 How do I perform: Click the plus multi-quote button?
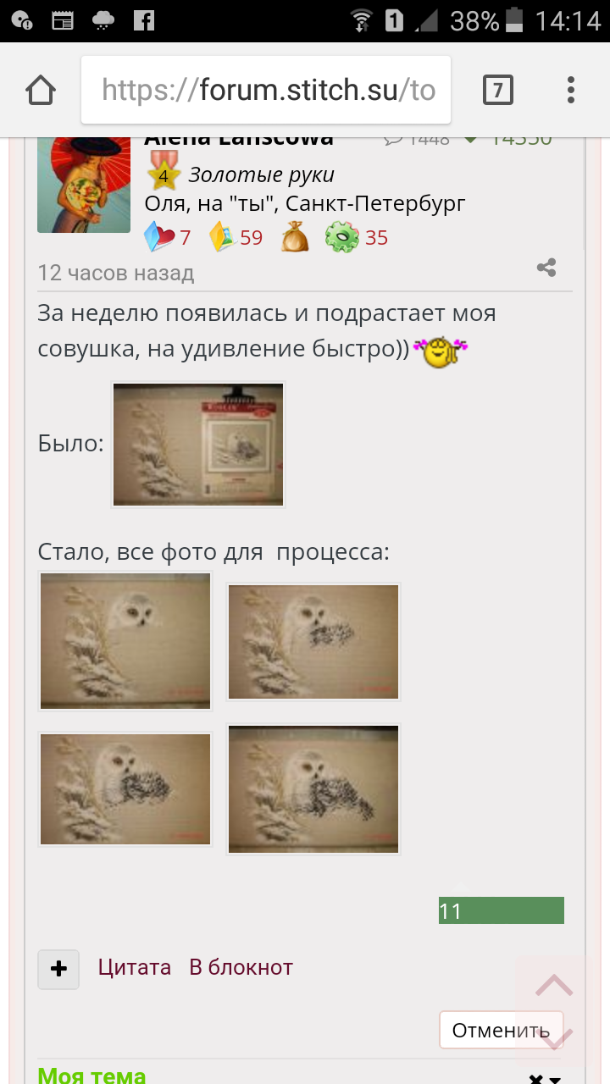click(58, 970)
